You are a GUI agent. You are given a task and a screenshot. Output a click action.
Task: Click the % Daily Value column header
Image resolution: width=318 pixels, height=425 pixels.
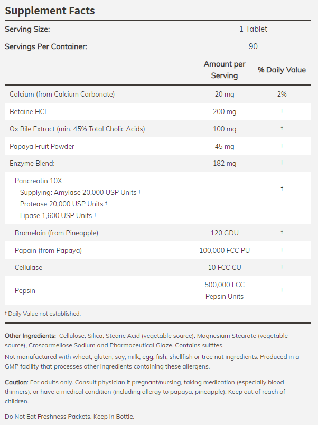click(282, 70)
